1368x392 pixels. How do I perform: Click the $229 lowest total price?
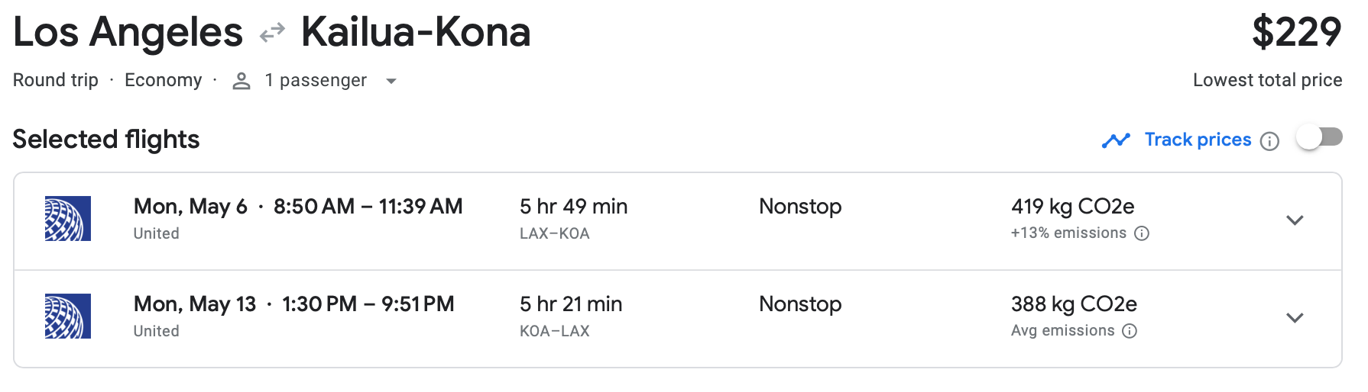coord(1296,33)
